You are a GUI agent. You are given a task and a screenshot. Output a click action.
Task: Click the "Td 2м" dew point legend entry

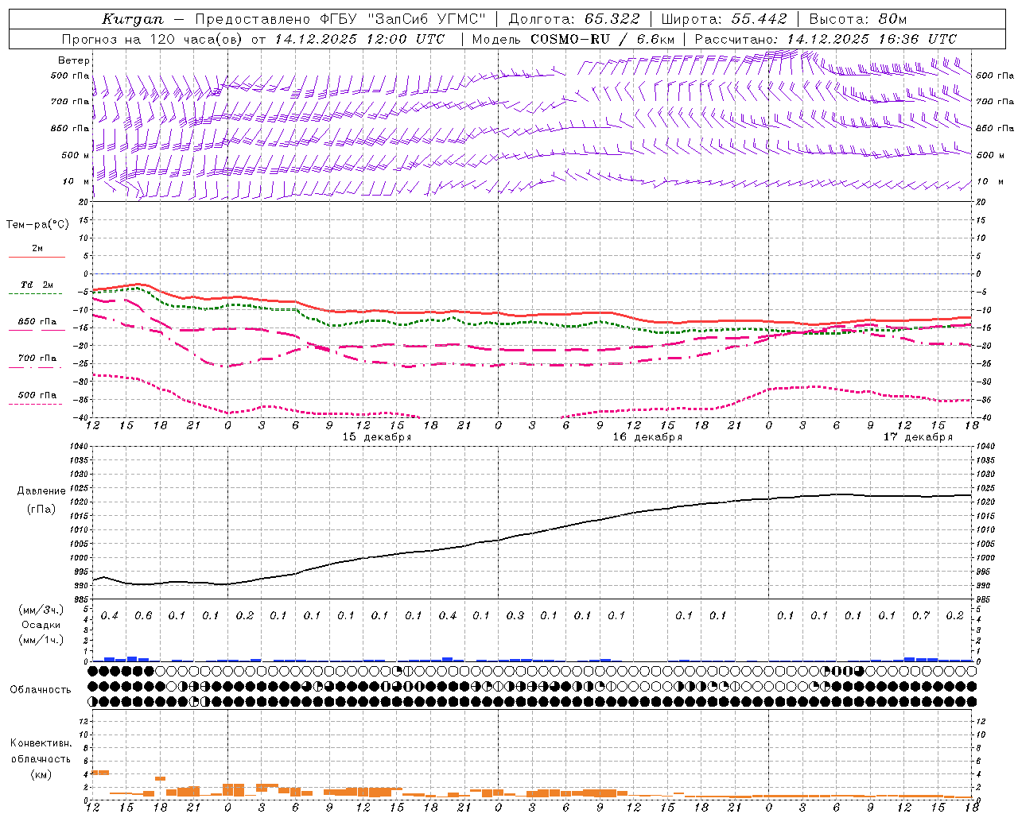pos(37,285)
